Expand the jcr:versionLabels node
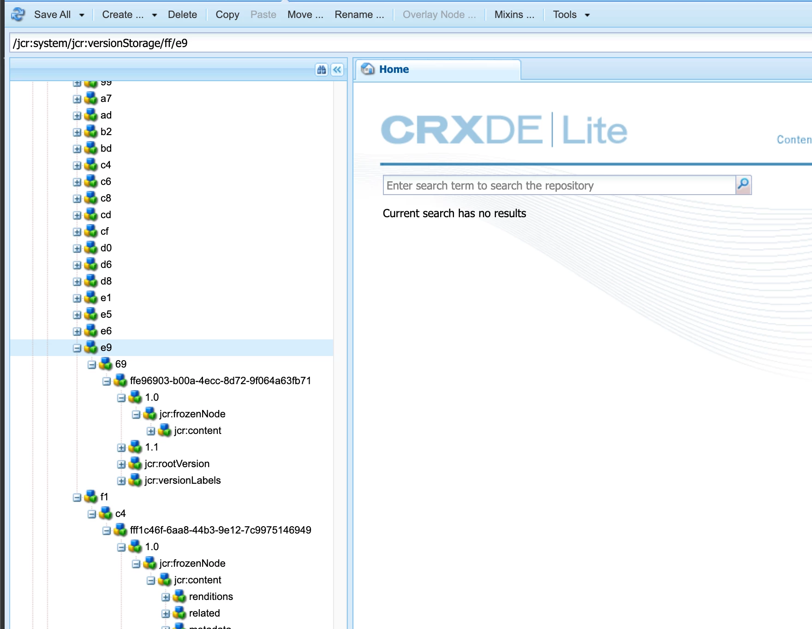This screenshot has width=812, height=629. (121, 481)
